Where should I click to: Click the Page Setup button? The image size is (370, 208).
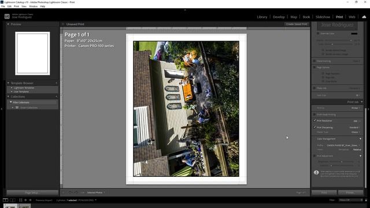[32, 192]
